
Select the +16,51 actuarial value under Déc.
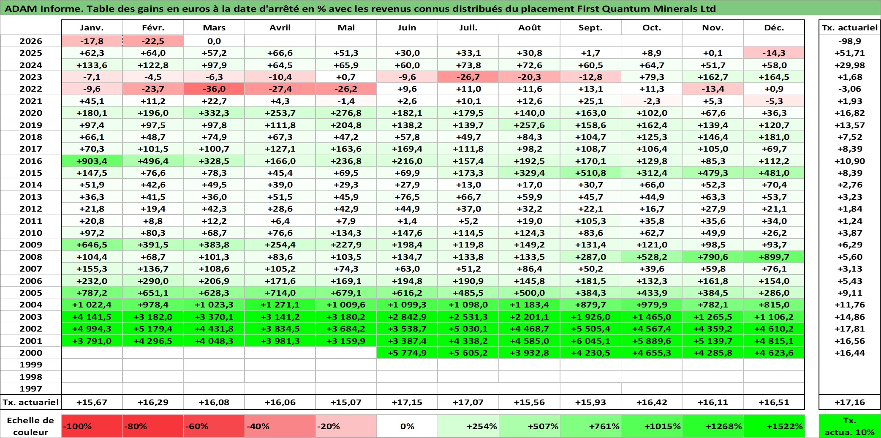click(x=774, y=402)
